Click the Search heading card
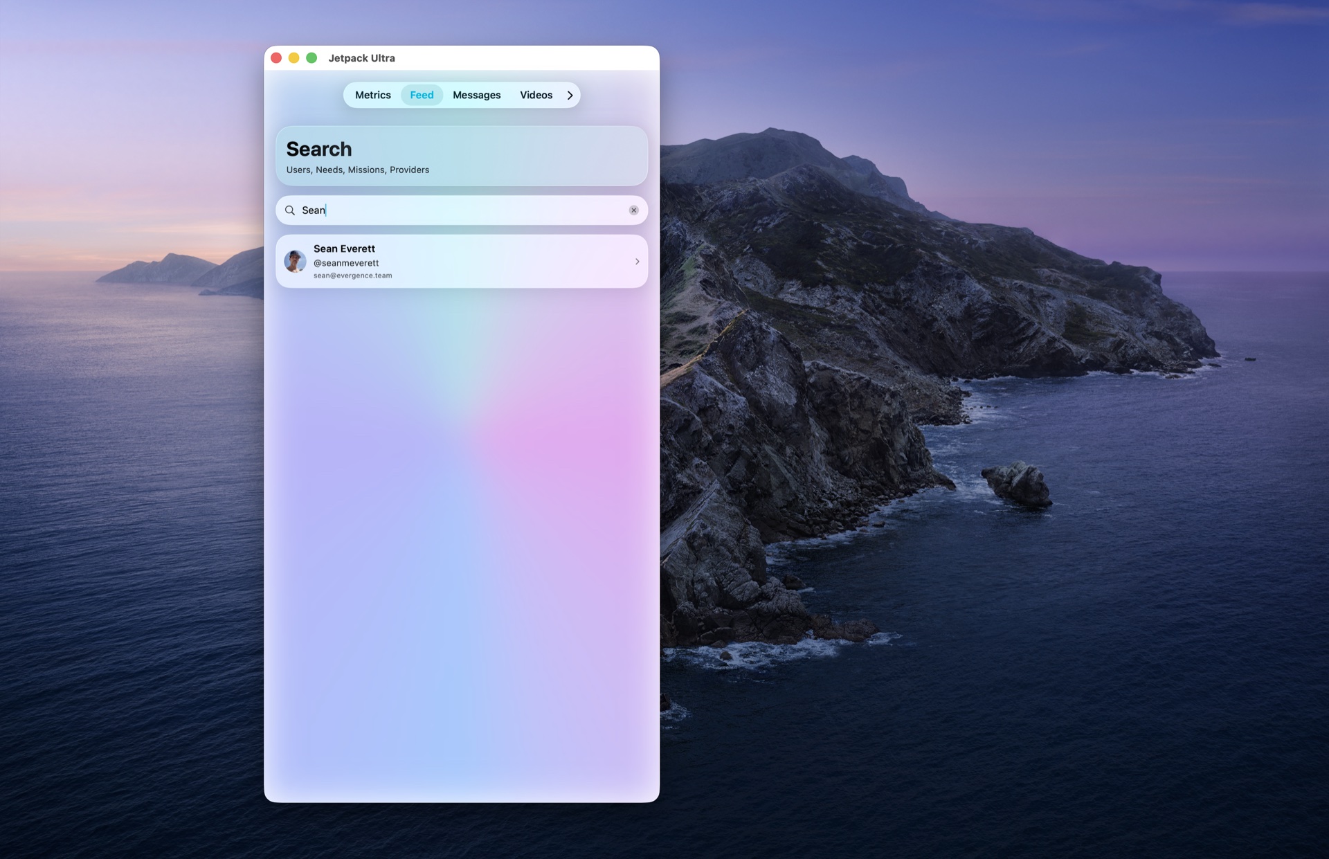This screenshot has width=1329, height=859. point(462,156)
